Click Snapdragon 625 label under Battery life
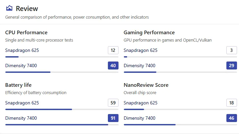The image size is (239, 134). pyautogui.click(x=22, y=103)
